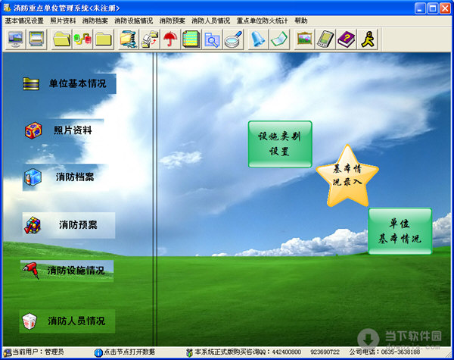
Task: Click the 当前用户:管理员 status bar text
Action: click(38, 352)
